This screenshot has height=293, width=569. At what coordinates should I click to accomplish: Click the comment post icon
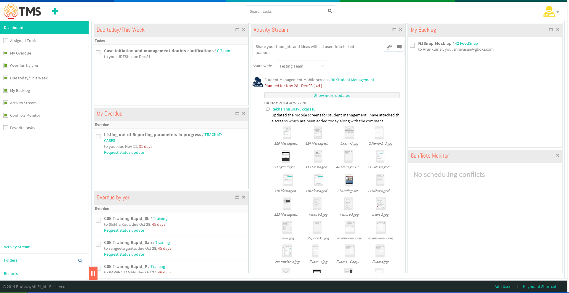pos(399,47)
